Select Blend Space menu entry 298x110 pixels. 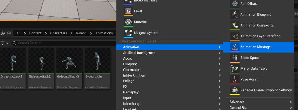coord(258,58)
